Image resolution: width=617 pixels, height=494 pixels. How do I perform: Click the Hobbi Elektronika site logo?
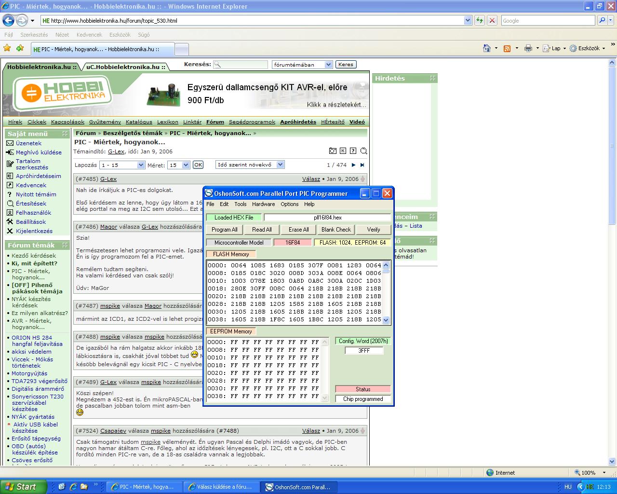63,95
